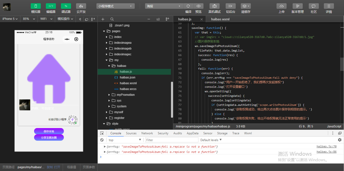Switch to the haibao.wxml editor tab
The image size is (344, 171).
[x=220, y=19]
